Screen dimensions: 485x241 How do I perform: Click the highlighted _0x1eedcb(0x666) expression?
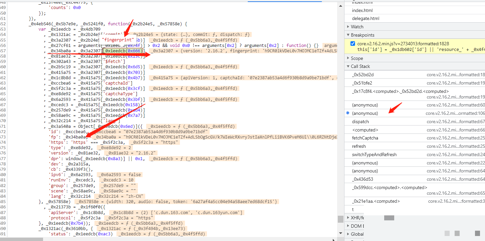pos(123,51)
